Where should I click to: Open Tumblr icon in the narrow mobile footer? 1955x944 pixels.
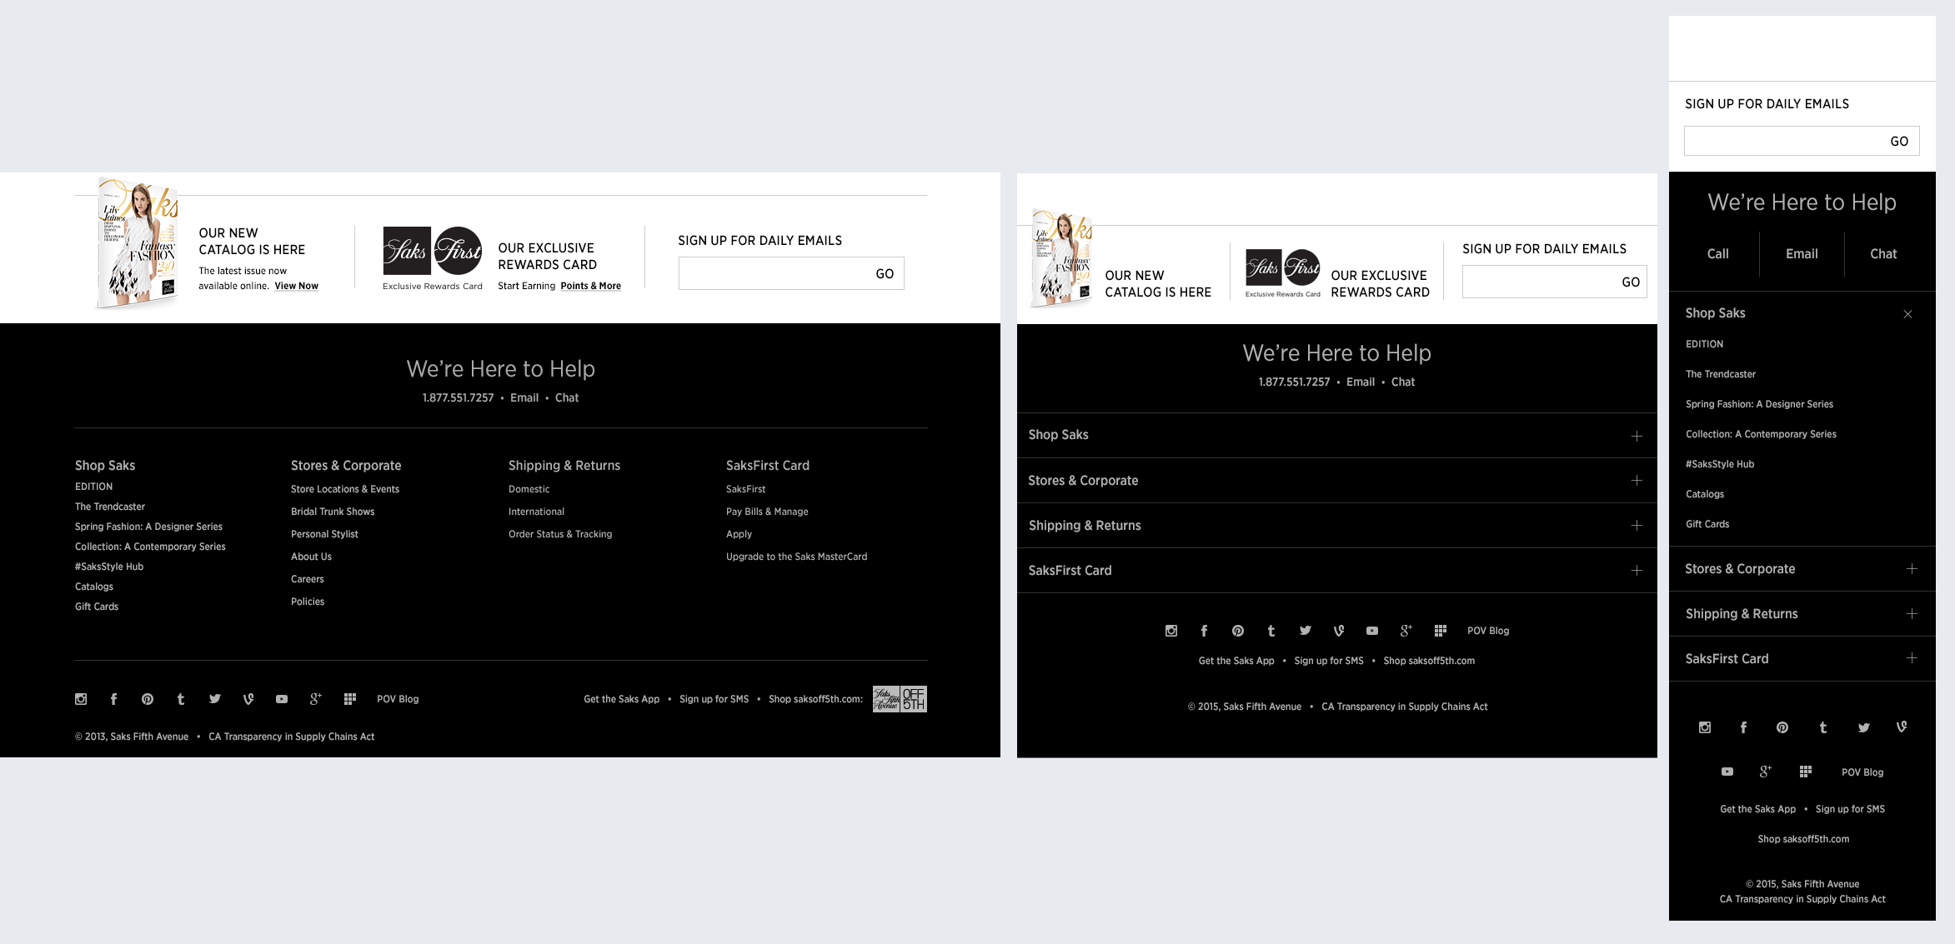point(1823,727)
